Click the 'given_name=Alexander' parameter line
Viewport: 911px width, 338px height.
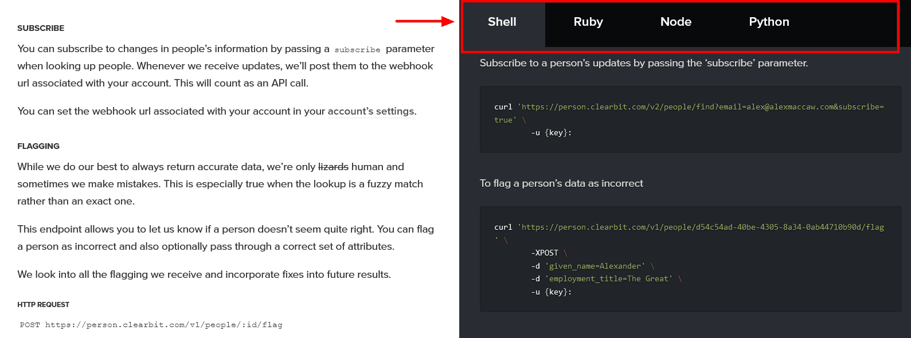[595, 266]
